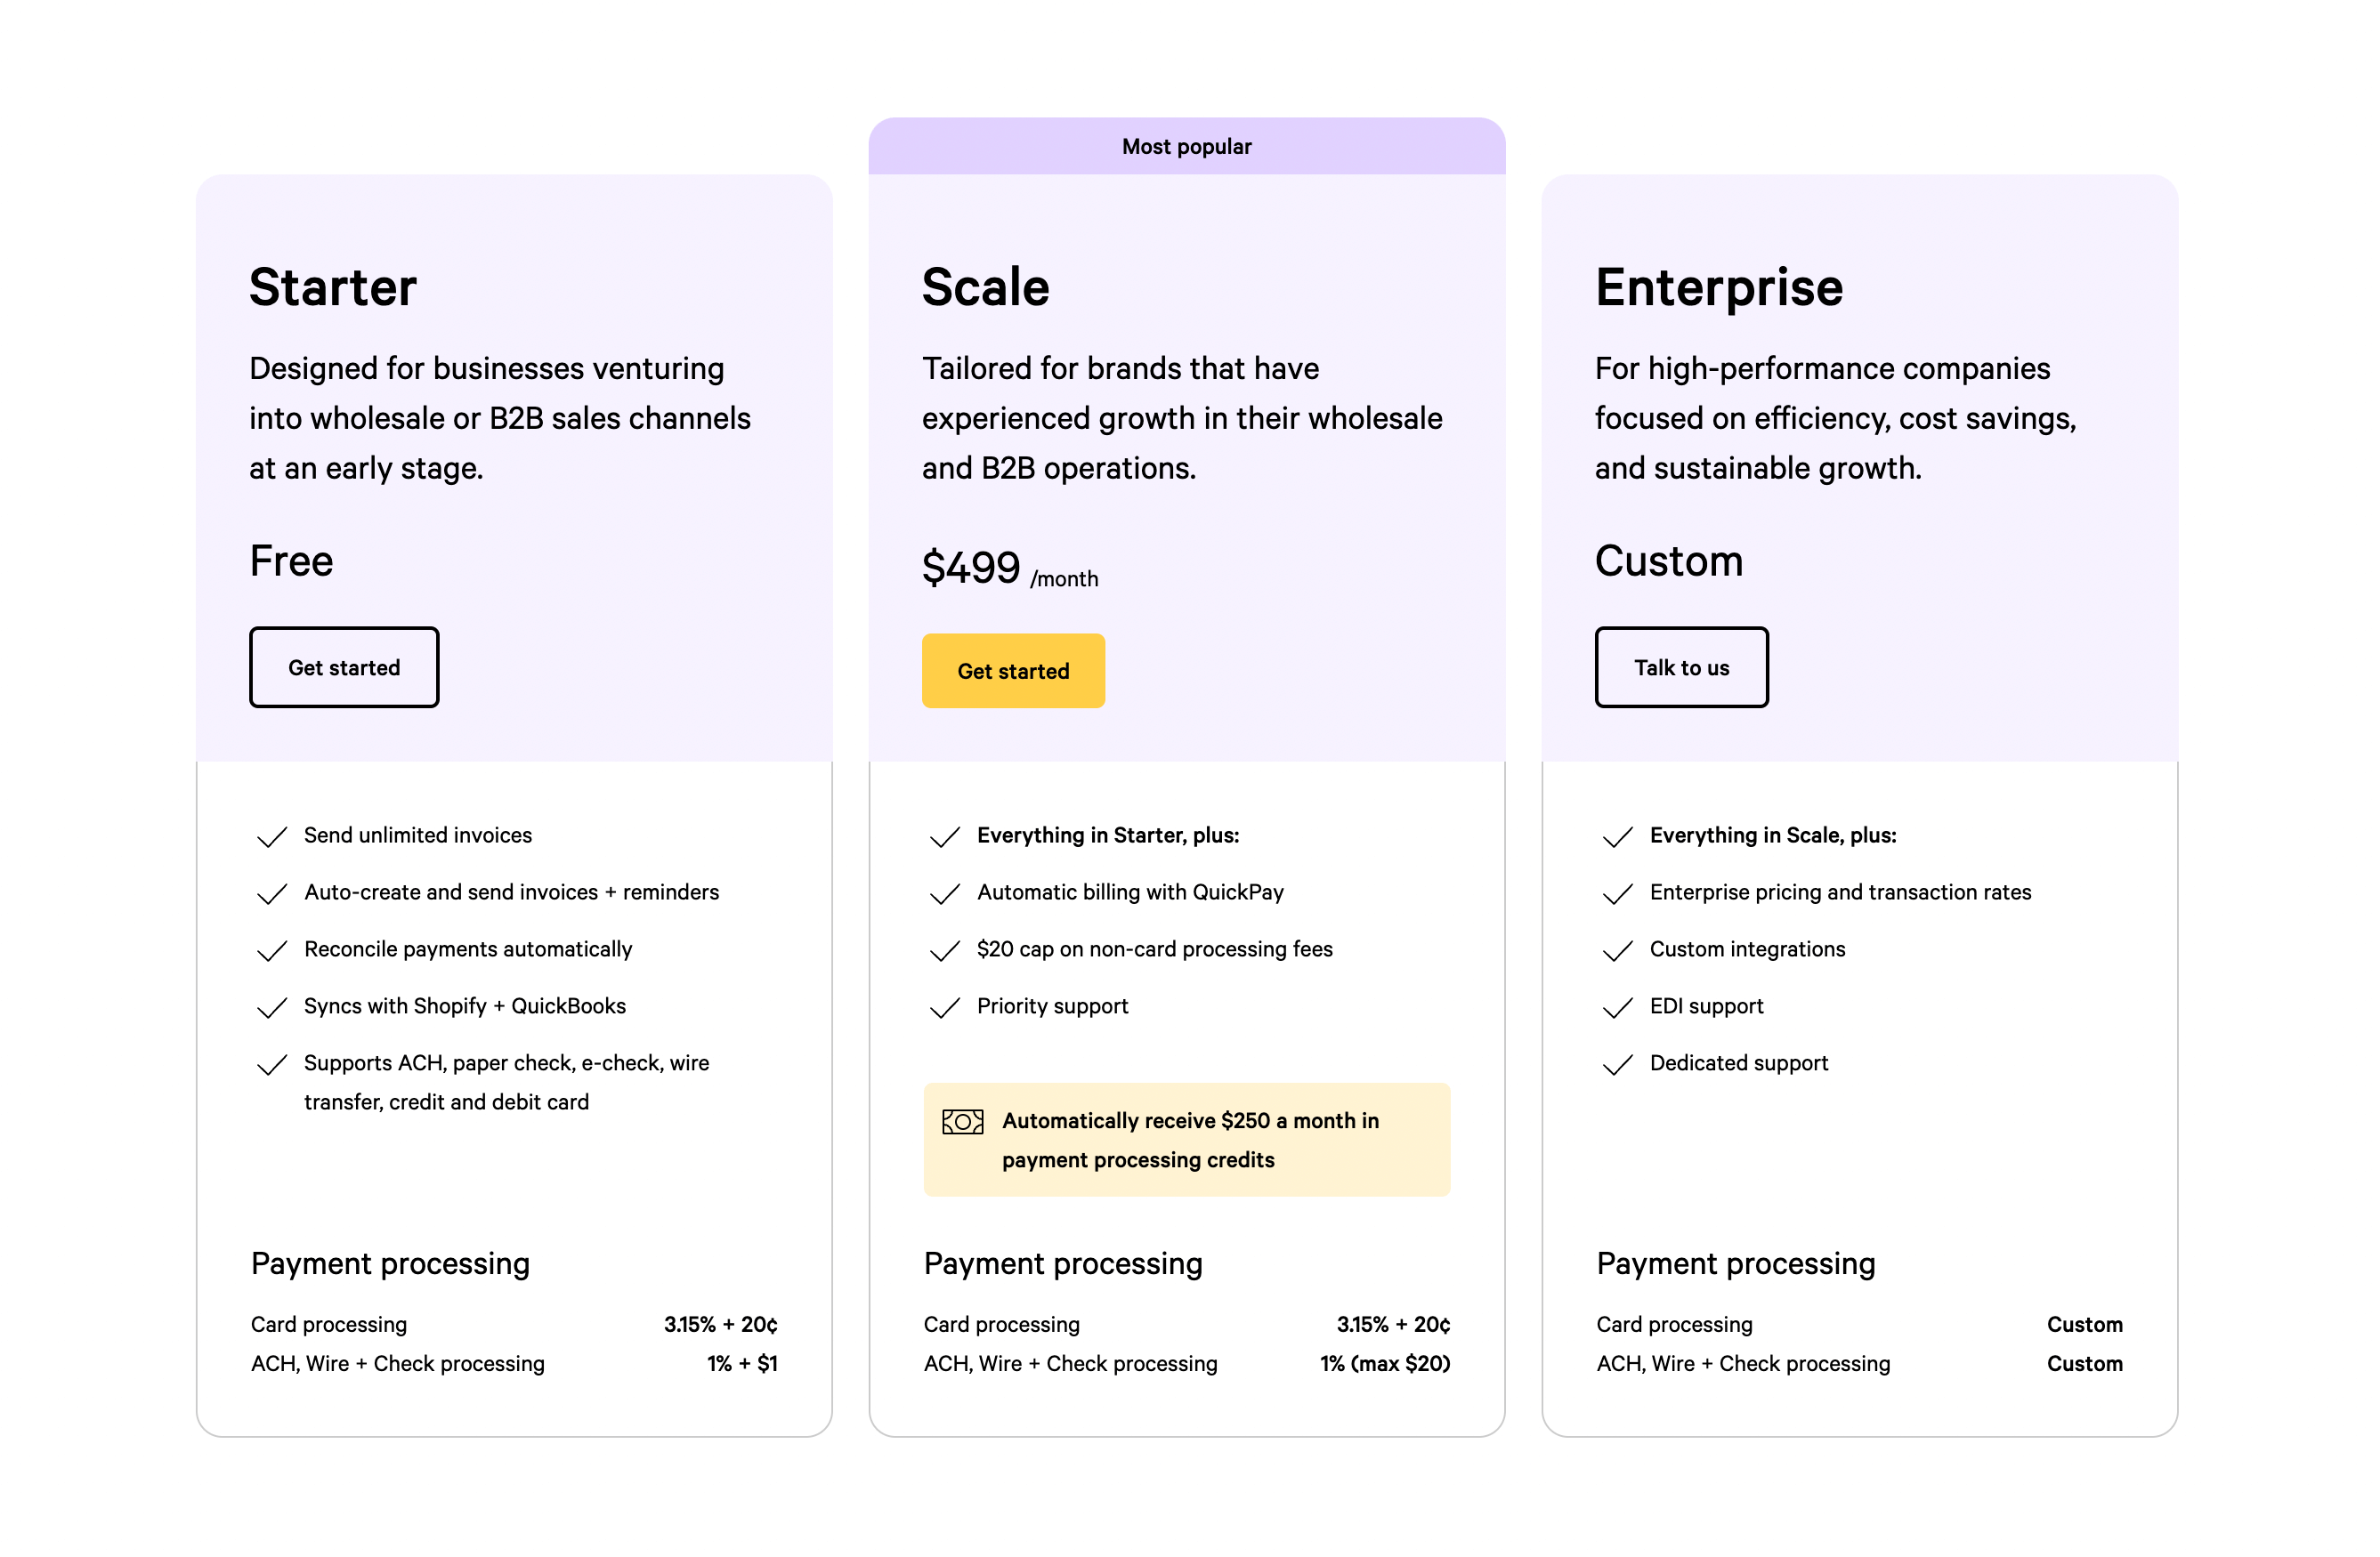Click checkmark next to Automatic billing with QuickPay
The width and height of the screenshot is (2380, 1557).
(944, 893)
